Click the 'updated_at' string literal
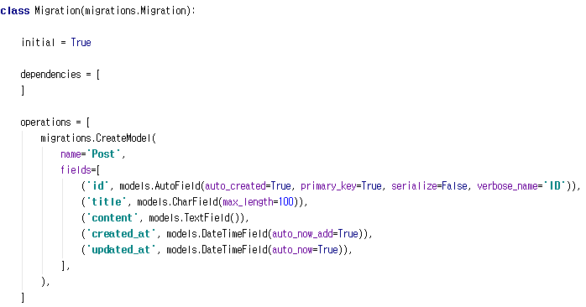Screen dimensions: 586x307 121,250
